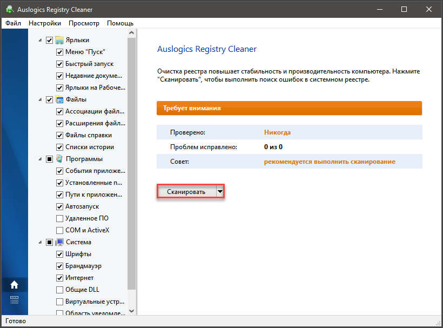Collapse the Программы tree group
This screenshot has height=328, width=443.
[40, 159]
